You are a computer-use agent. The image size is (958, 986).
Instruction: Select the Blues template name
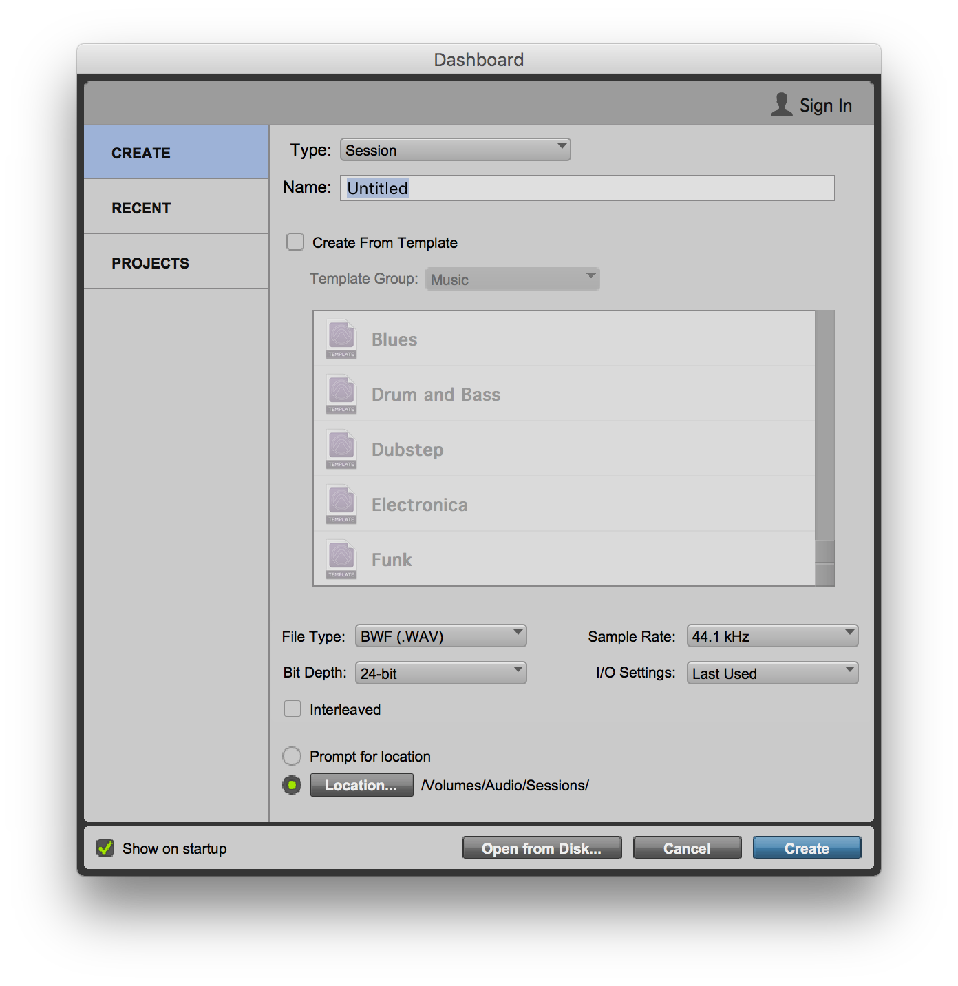394,339
